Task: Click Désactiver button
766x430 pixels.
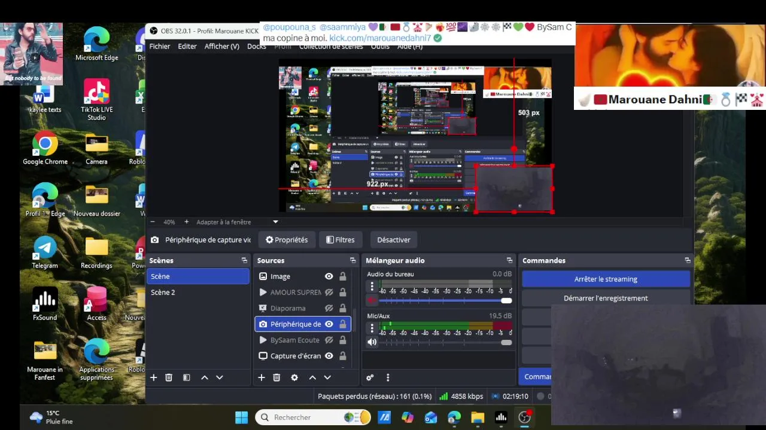Action: [x=394, y=239]
